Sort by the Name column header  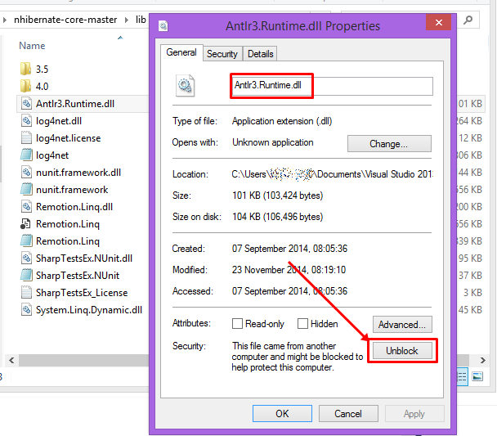32,46
